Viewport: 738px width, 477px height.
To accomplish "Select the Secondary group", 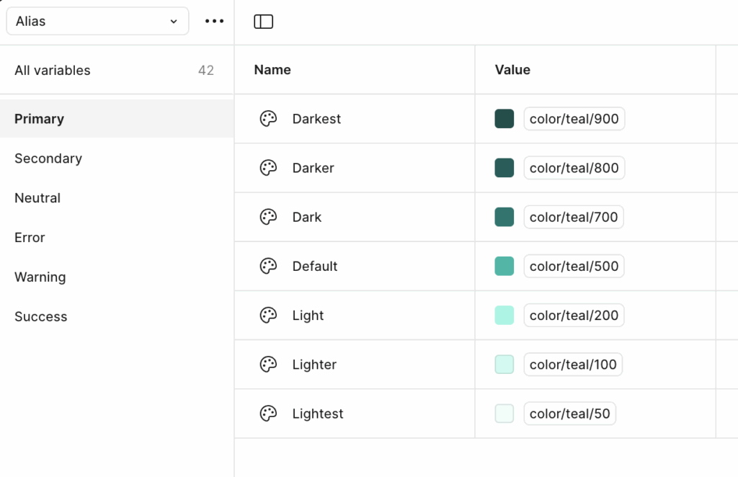I will (48, 159).
